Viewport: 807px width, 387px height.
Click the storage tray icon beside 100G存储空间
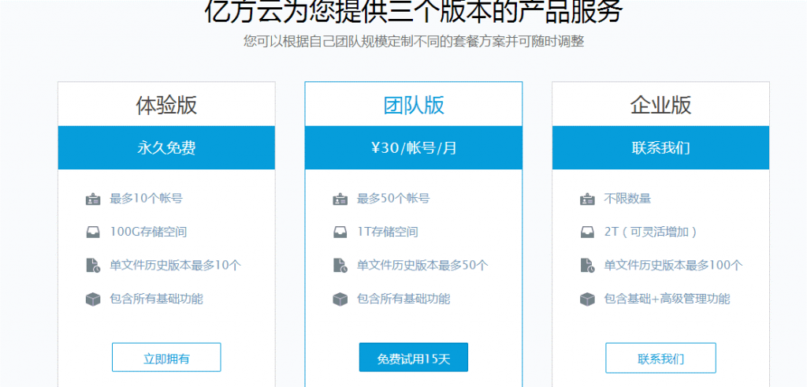(x=93, y=233)
